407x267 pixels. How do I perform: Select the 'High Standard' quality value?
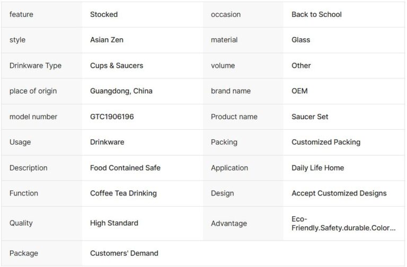(x=114, y=223)
